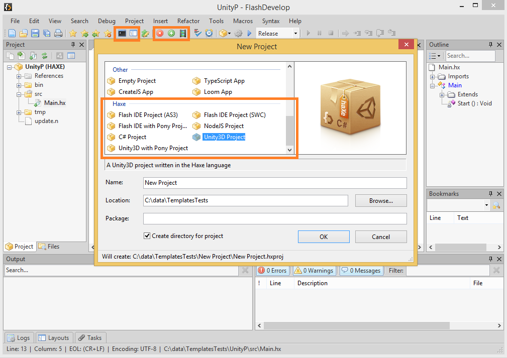Toggle the 0 Errors filter button
Image resolution: width=507 pixels, height=358 pixels.
[x=272, y=271]
